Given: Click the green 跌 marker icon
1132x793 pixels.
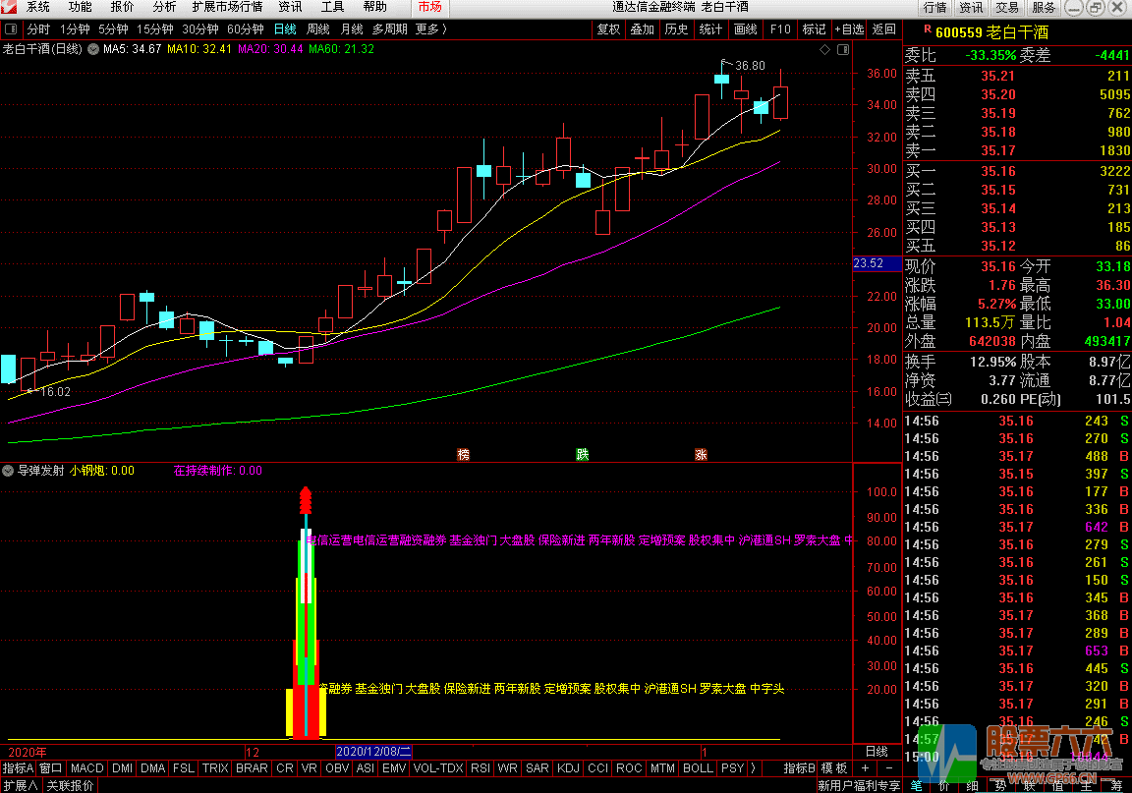Looking at the screenshot, I should (582, 454).
